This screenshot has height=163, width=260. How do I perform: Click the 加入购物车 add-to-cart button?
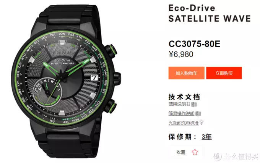[186, 73]
